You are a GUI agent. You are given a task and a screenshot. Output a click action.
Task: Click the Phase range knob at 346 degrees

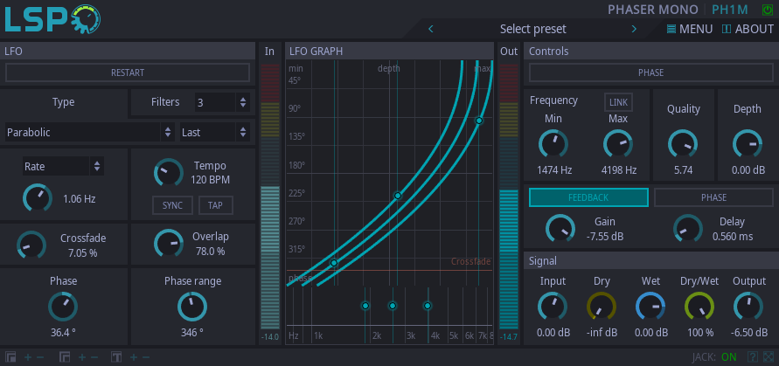(x=192, y=307)
